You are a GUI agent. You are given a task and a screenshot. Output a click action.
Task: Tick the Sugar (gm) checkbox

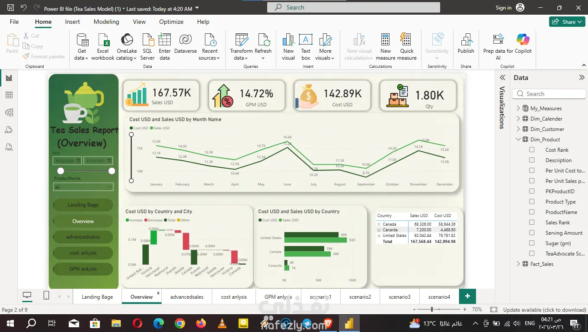532,243
